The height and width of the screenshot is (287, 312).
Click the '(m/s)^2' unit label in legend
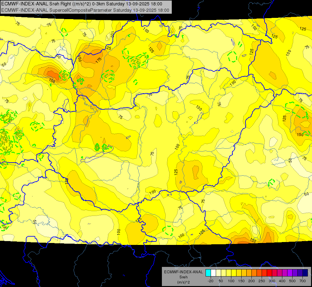point(184,282)
